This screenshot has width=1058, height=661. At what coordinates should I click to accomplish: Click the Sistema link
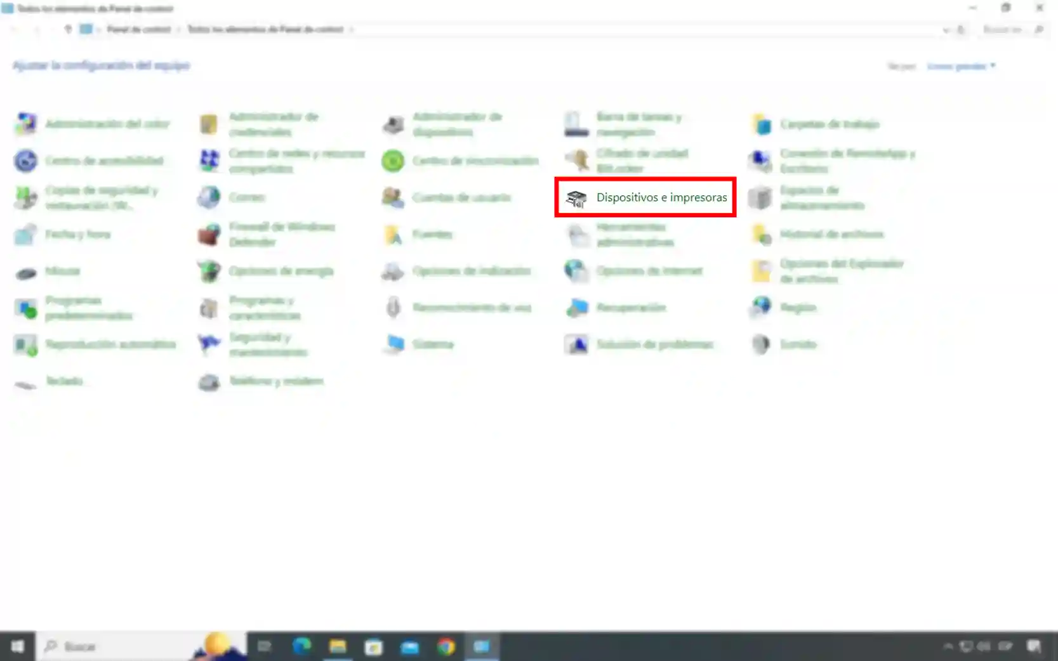(x=433, y=344)
